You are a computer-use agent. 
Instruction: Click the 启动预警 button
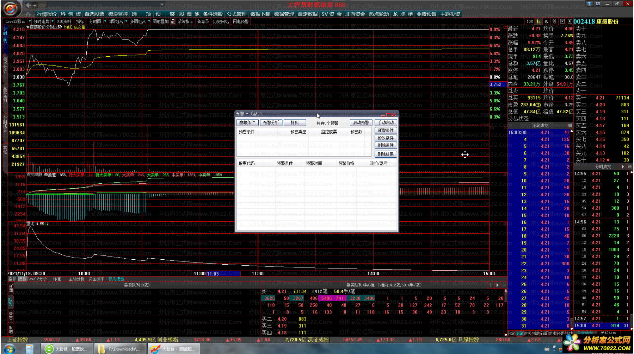pos(361,122)
